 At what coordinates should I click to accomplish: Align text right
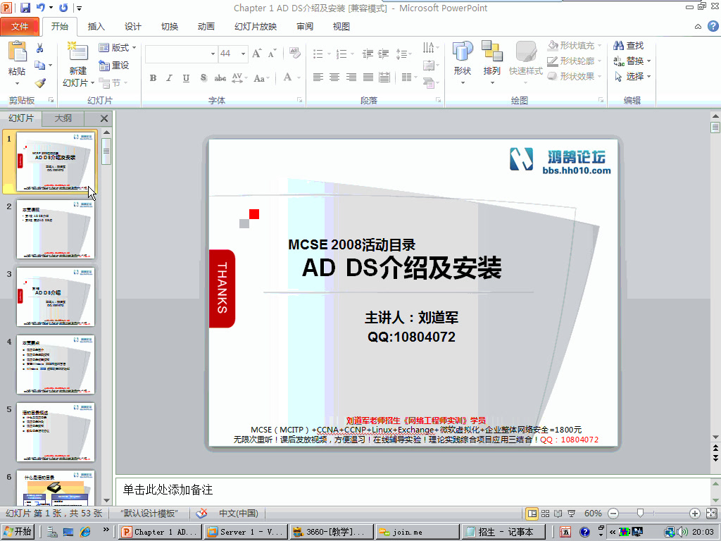[x=351, y=77]
